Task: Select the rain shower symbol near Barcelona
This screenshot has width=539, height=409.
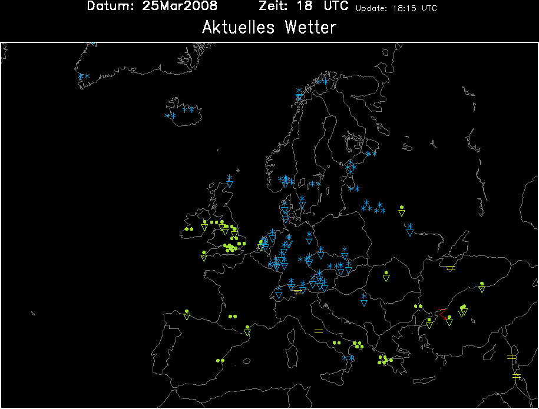Action: [247, 330]
